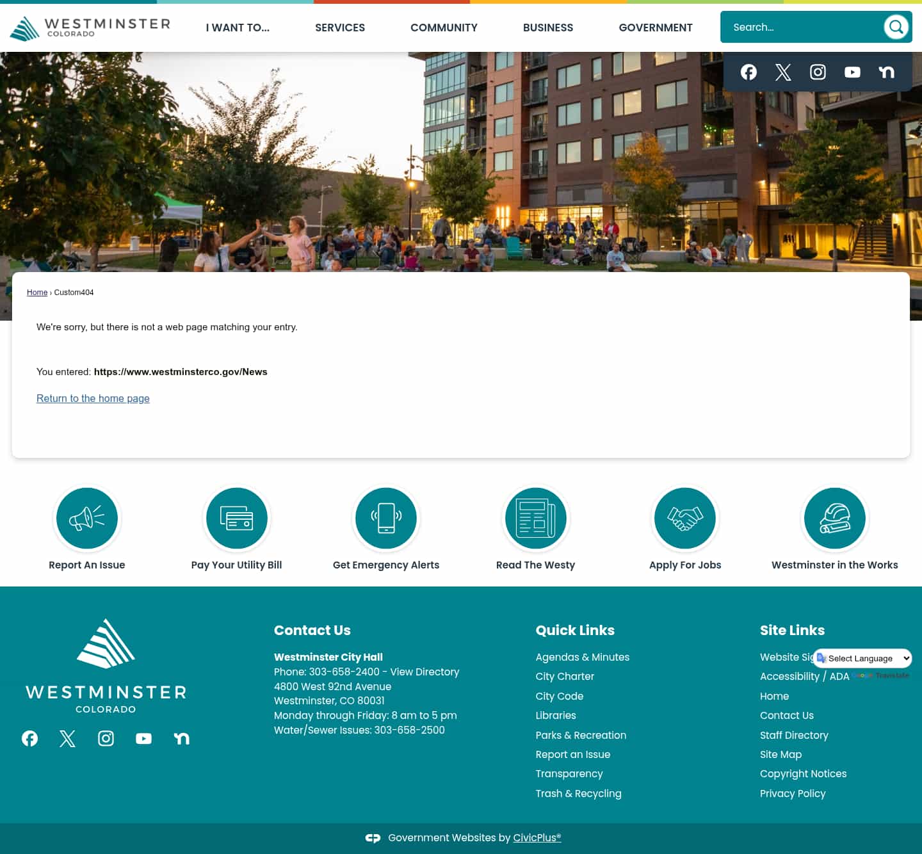Click the Apply For Jobs handshake icon
The height and width of the screenshot is (854, 922).
[x=685, y=518]
